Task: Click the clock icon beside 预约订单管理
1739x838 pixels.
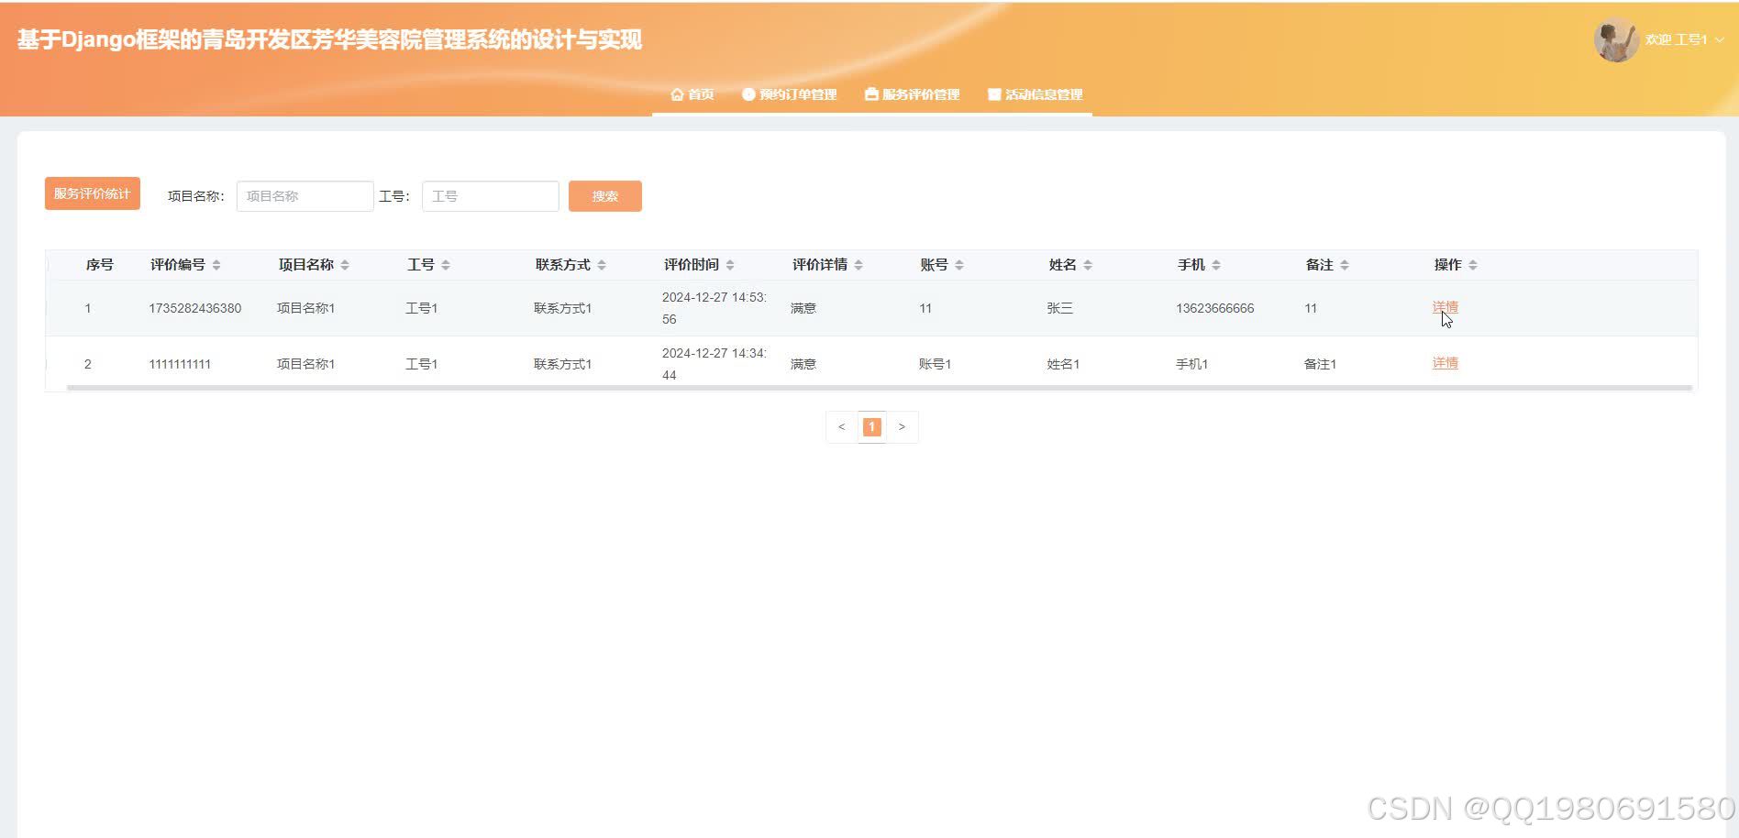Action: 748,94
